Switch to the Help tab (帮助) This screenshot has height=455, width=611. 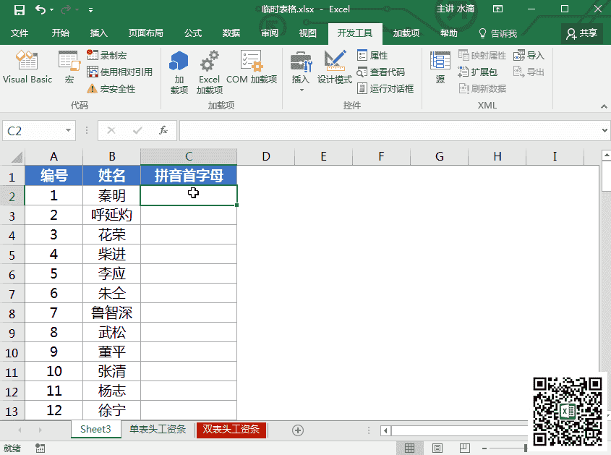[448, 33]
